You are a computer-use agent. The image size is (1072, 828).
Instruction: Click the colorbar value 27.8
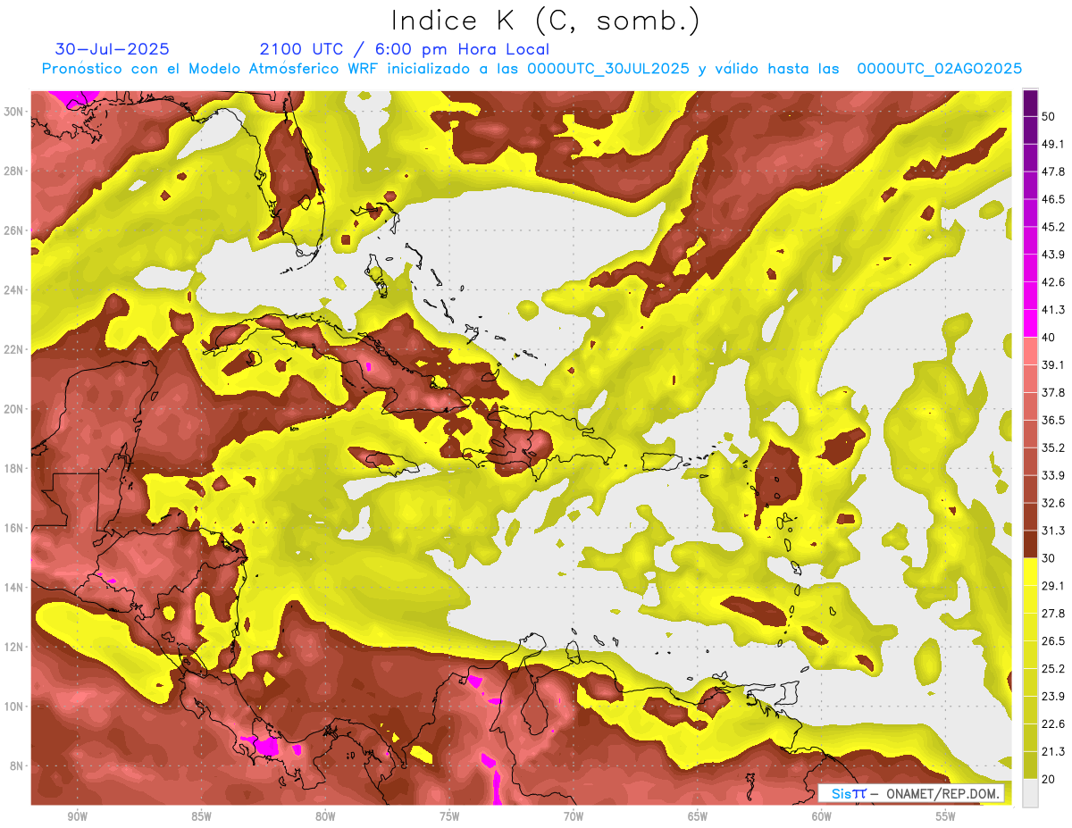click(x=1052, y=614)
